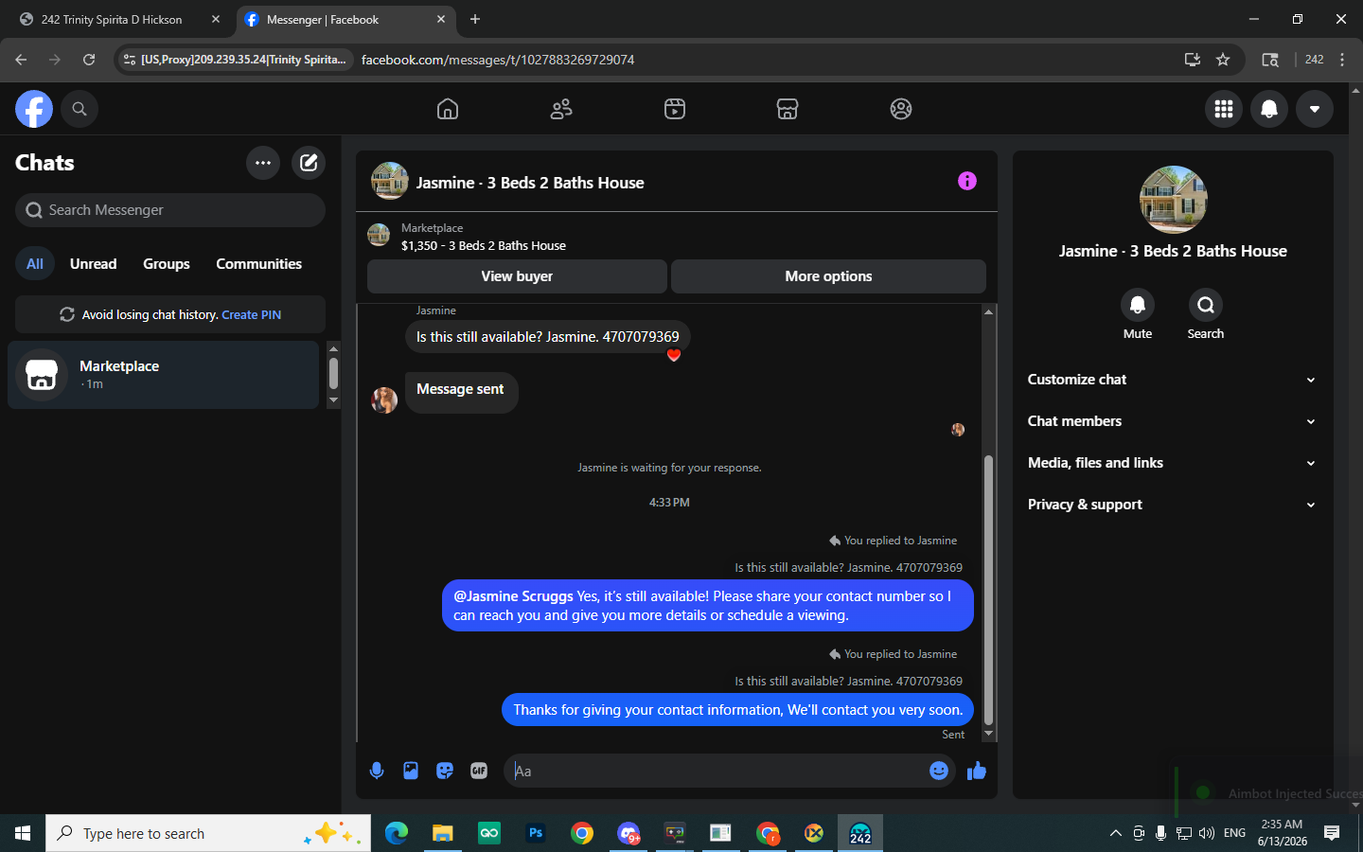Show hidden system tray icons

[x=1116, y=833]
